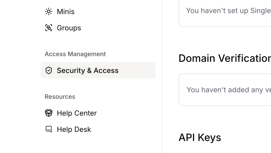Image resolution: width=271 pixels, height=153 pixels.
Task: Click the Groups icon in sidebar
Action: [x=49, y=28]
